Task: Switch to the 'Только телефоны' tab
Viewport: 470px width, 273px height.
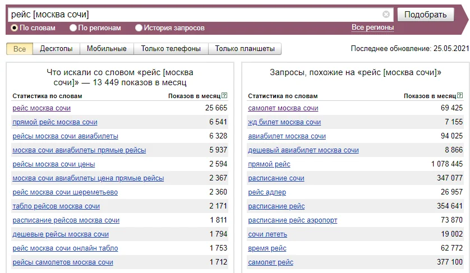Action: (x=171, y=49)
